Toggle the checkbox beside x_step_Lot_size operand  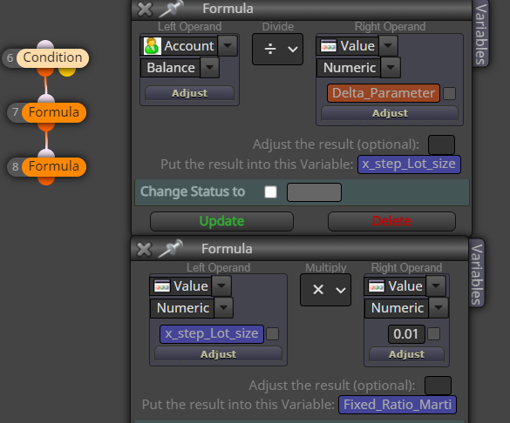pyautogui.click(x=273, y=334)
